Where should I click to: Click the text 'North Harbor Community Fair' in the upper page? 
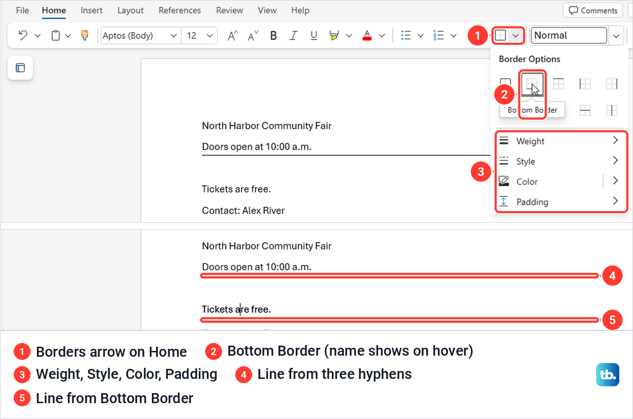coord(267,126)
